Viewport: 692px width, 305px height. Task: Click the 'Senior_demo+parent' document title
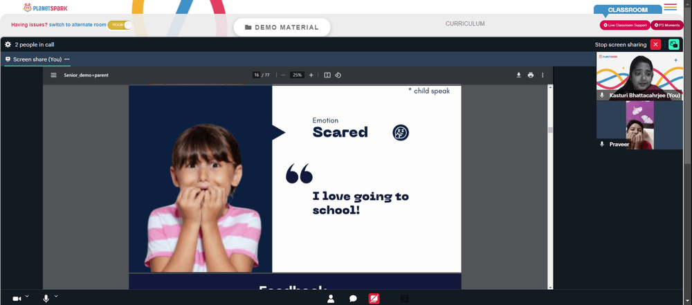tap(86, 75)
